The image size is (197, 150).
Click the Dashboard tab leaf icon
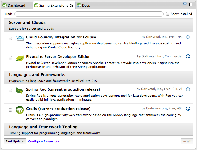(4, 5)
